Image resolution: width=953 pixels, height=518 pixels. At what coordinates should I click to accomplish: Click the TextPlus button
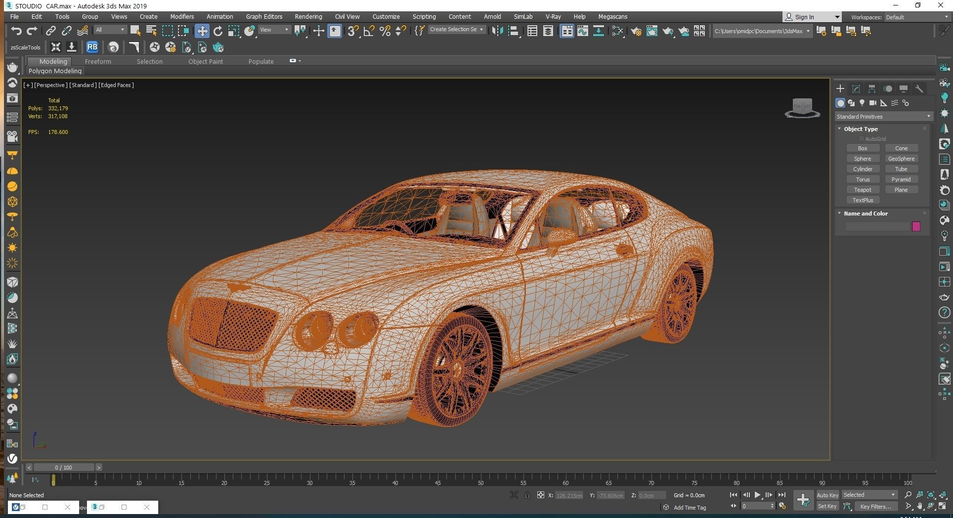pos(863,200)
